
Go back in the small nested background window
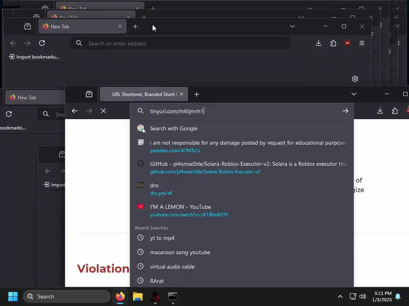pos(48,171)
